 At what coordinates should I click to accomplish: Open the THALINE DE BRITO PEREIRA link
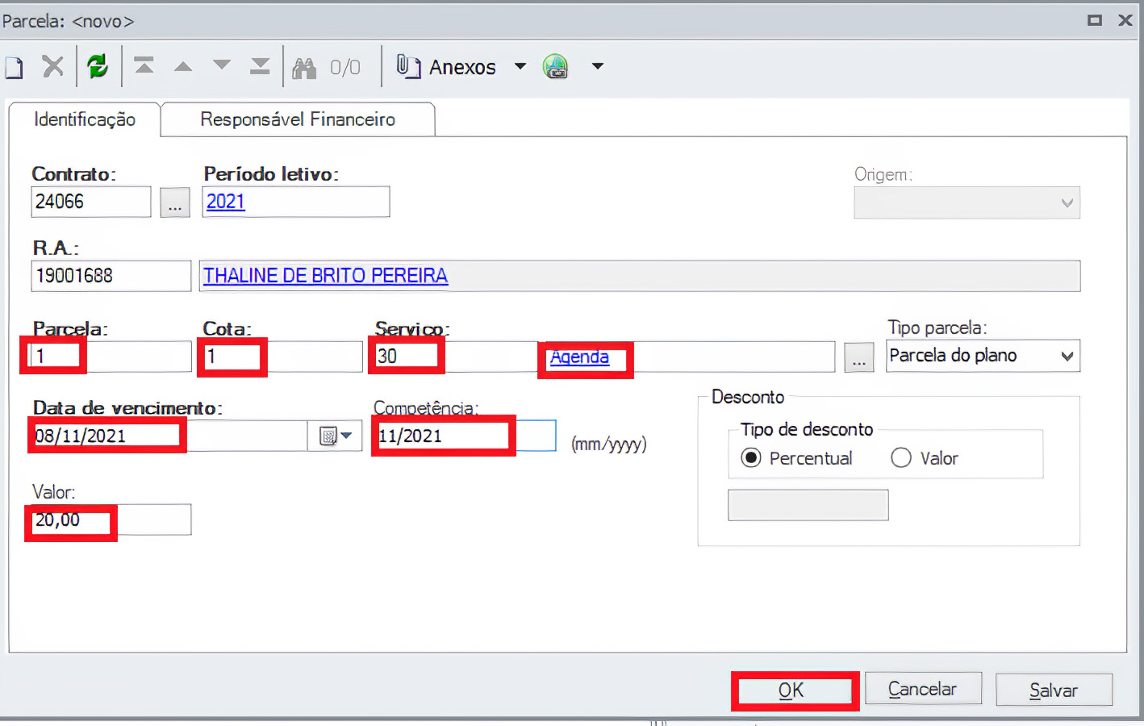[x=325, y=276]
